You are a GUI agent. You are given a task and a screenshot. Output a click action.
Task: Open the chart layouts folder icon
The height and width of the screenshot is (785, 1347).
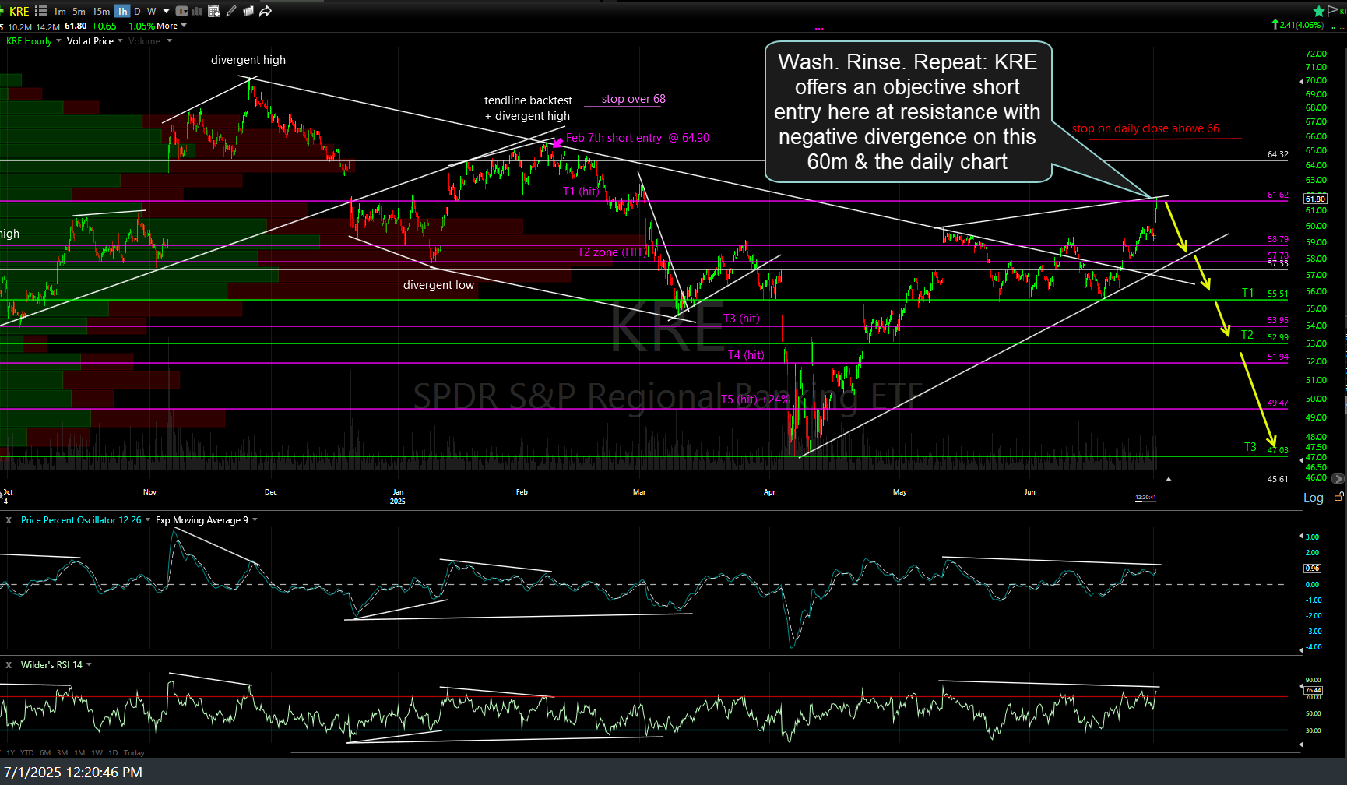(248, 11)
